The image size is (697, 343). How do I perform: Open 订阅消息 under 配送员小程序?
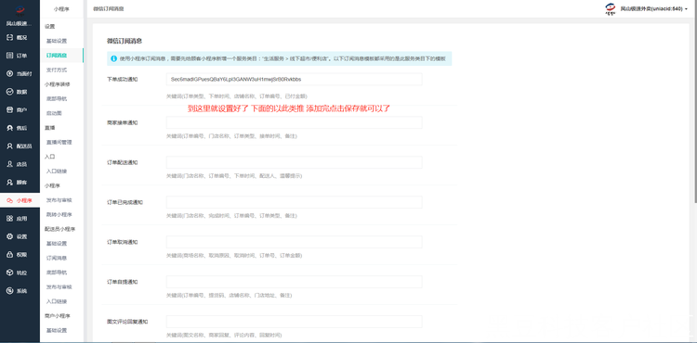coord(57,258)
